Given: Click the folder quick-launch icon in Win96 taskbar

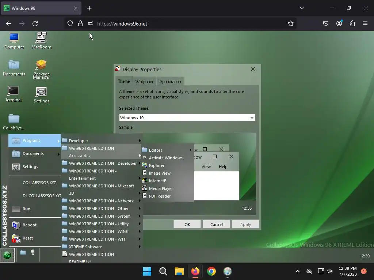Looking at the screenshot, I should click(x=23, y=252).
